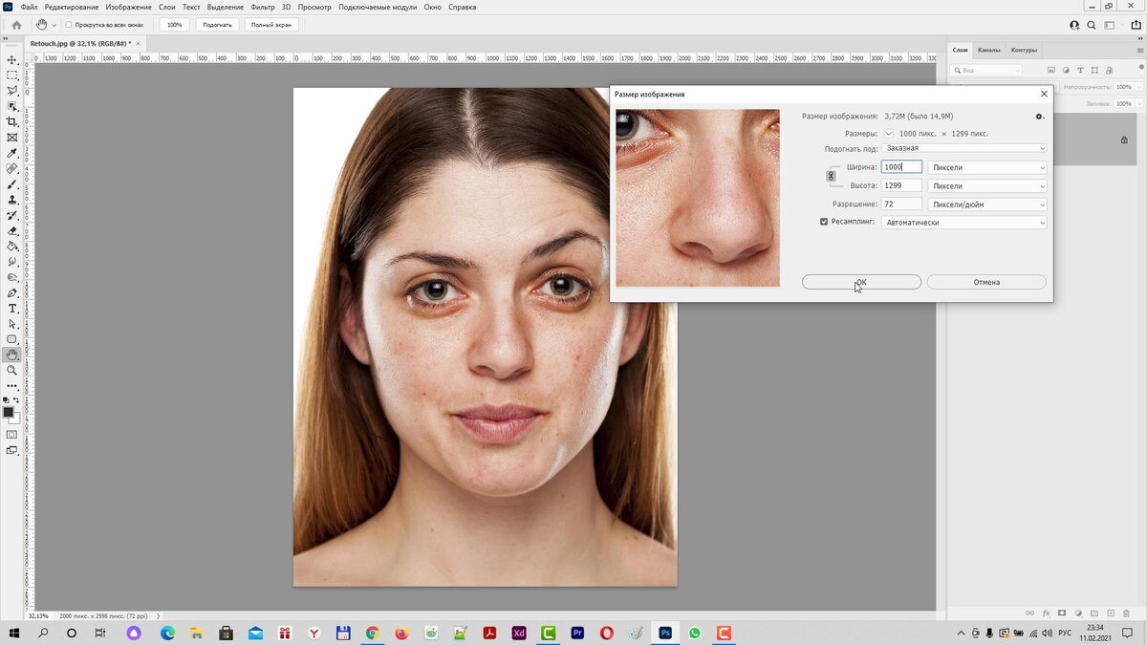Confirm with the OK button
Image resolution: width=1147 pixels, height=645 pixels.
861,282
